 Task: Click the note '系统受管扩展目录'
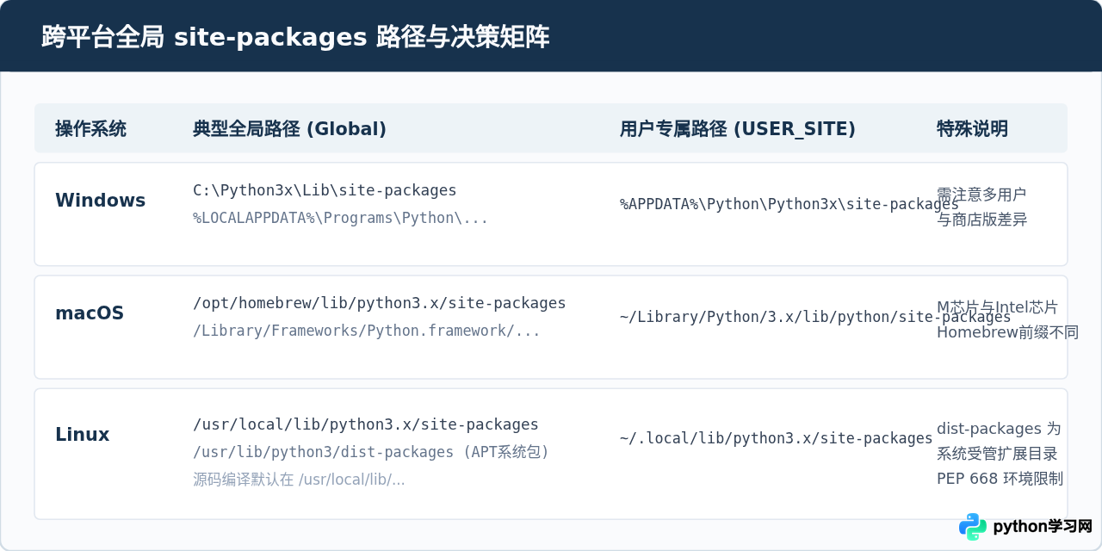[997, 453]
